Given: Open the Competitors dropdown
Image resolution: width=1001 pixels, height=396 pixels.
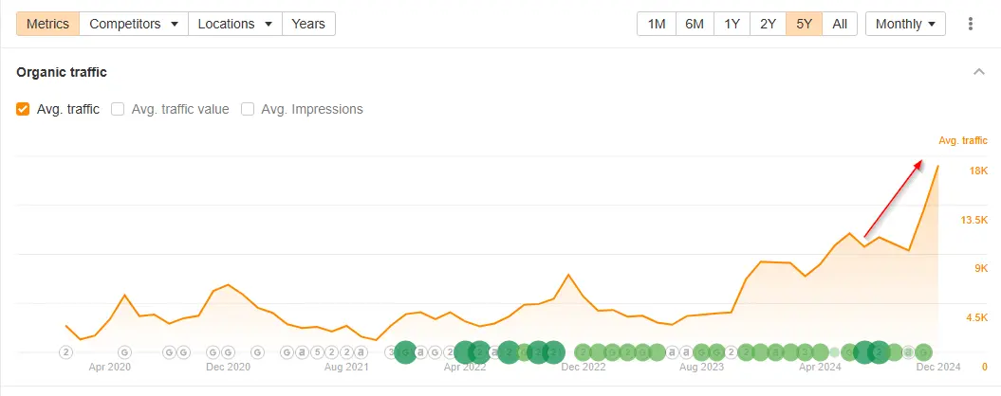Looking at the screenshot, I should [x=134, y=24].
